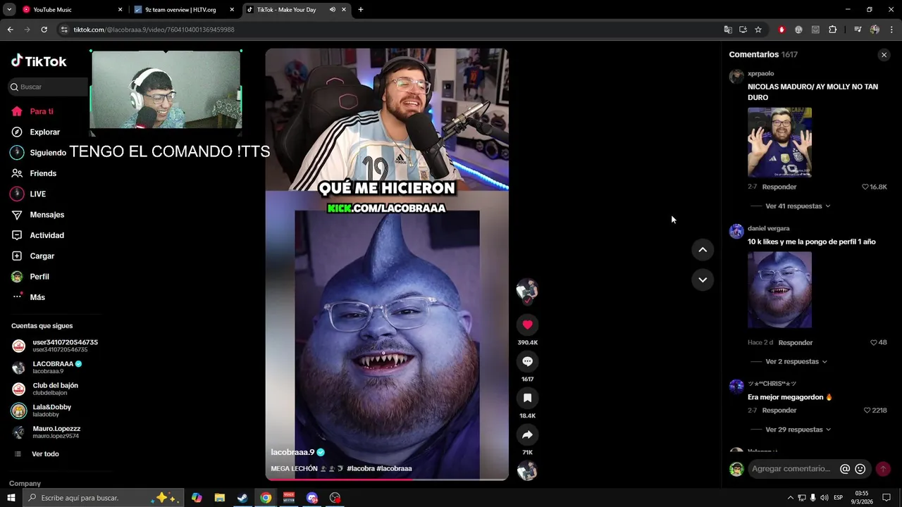Open the media controls icon in Chrome toolbar
Image resolution: width=902 pixels, height=507 pixels.
[858, 30]
